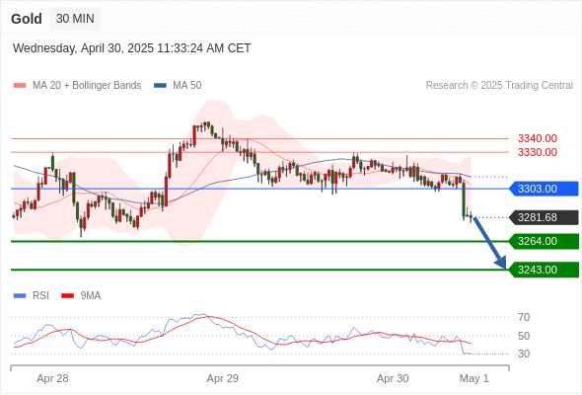Click the 3243.00 green support tag

544,270
